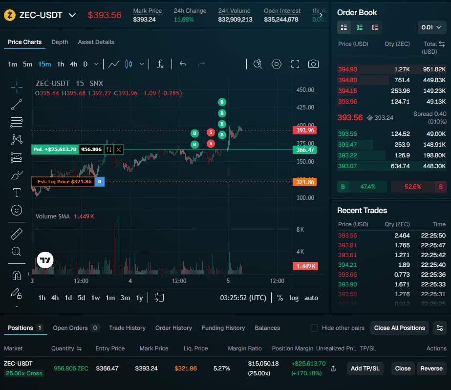Select candlestick chart style

(x=129, y=64)
